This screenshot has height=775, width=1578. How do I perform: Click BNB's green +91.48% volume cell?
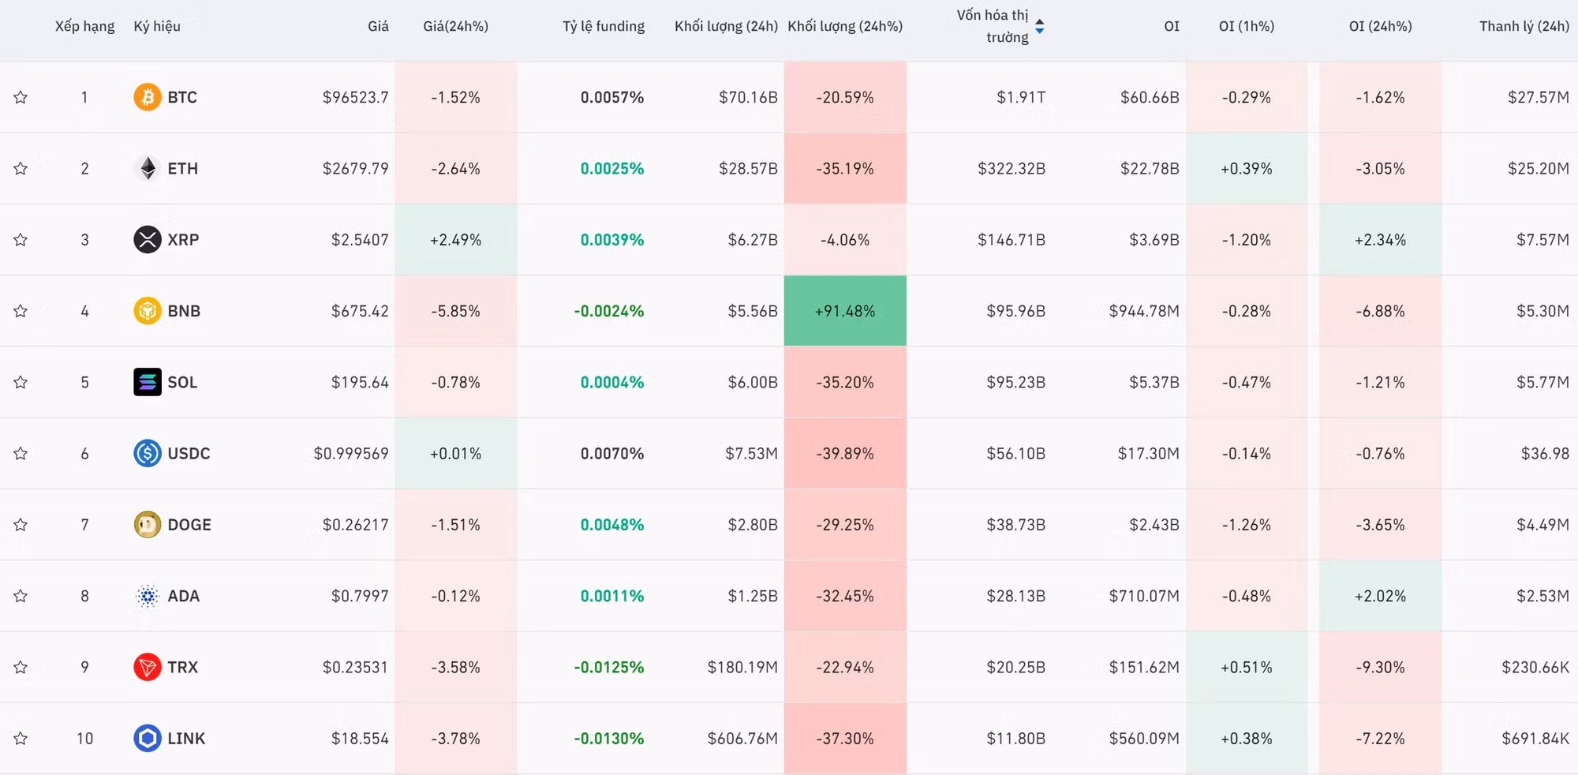click(x=844, y=311)
